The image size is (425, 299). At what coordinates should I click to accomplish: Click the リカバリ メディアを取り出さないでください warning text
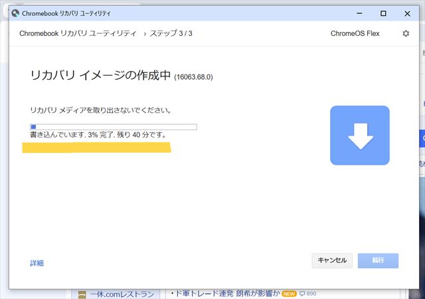tap(100, 110)
